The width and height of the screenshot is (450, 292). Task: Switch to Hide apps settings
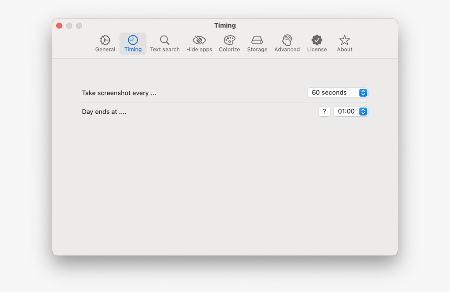pyautogui.click(x=199, y=43)
